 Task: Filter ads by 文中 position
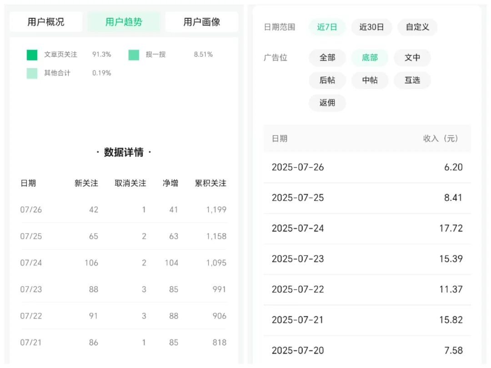coord(412,58)
